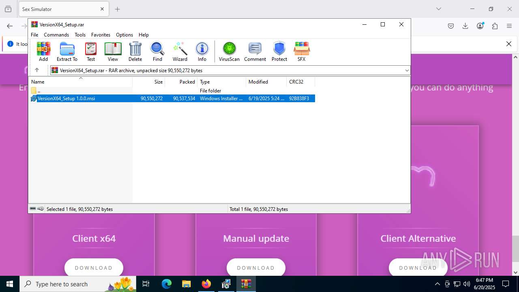Click the Delete trash can icon
This screenshot has width=519, height=292.
(x=135, y=52)
